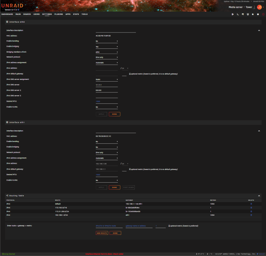Click the orange Unraid Connect avatar icon
266x256 pixels.
[259, 7]
